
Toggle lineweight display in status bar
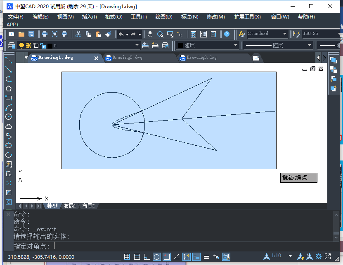coord(206,257)
